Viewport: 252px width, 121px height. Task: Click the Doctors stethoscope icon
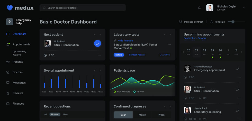point(8,72)
